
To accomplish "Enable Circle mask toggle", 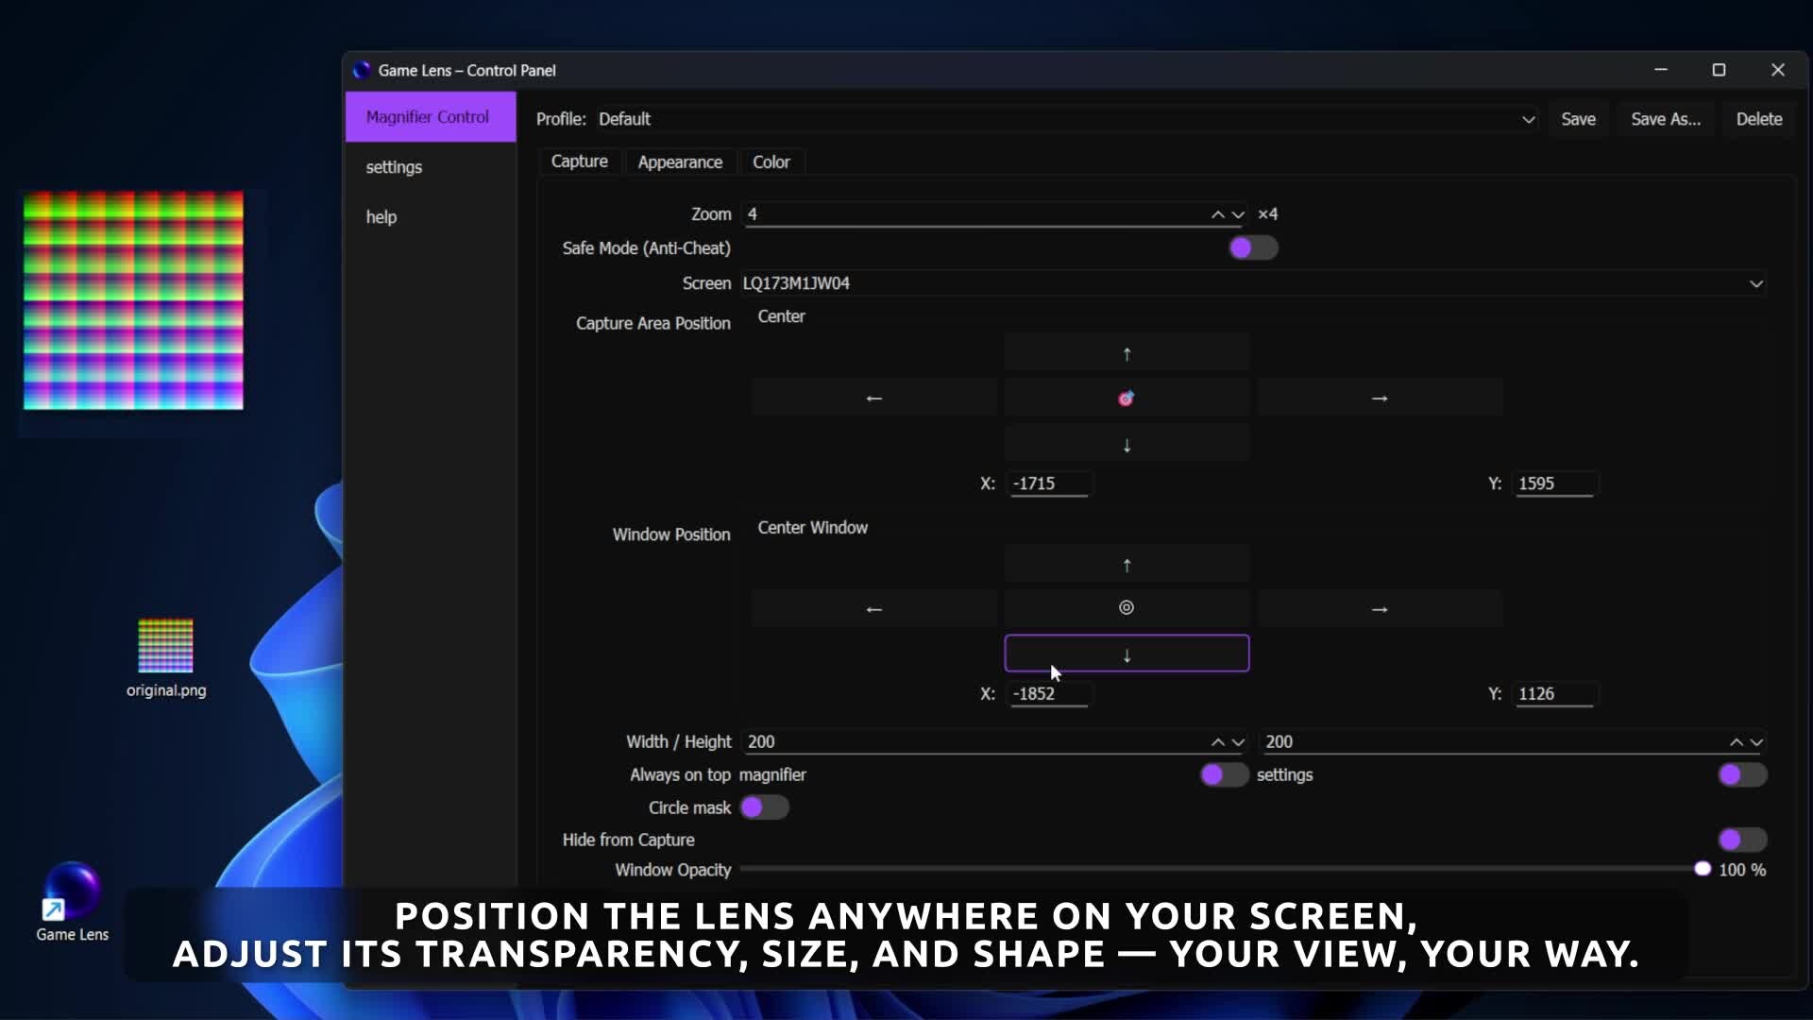I will (x=764, y=807).
